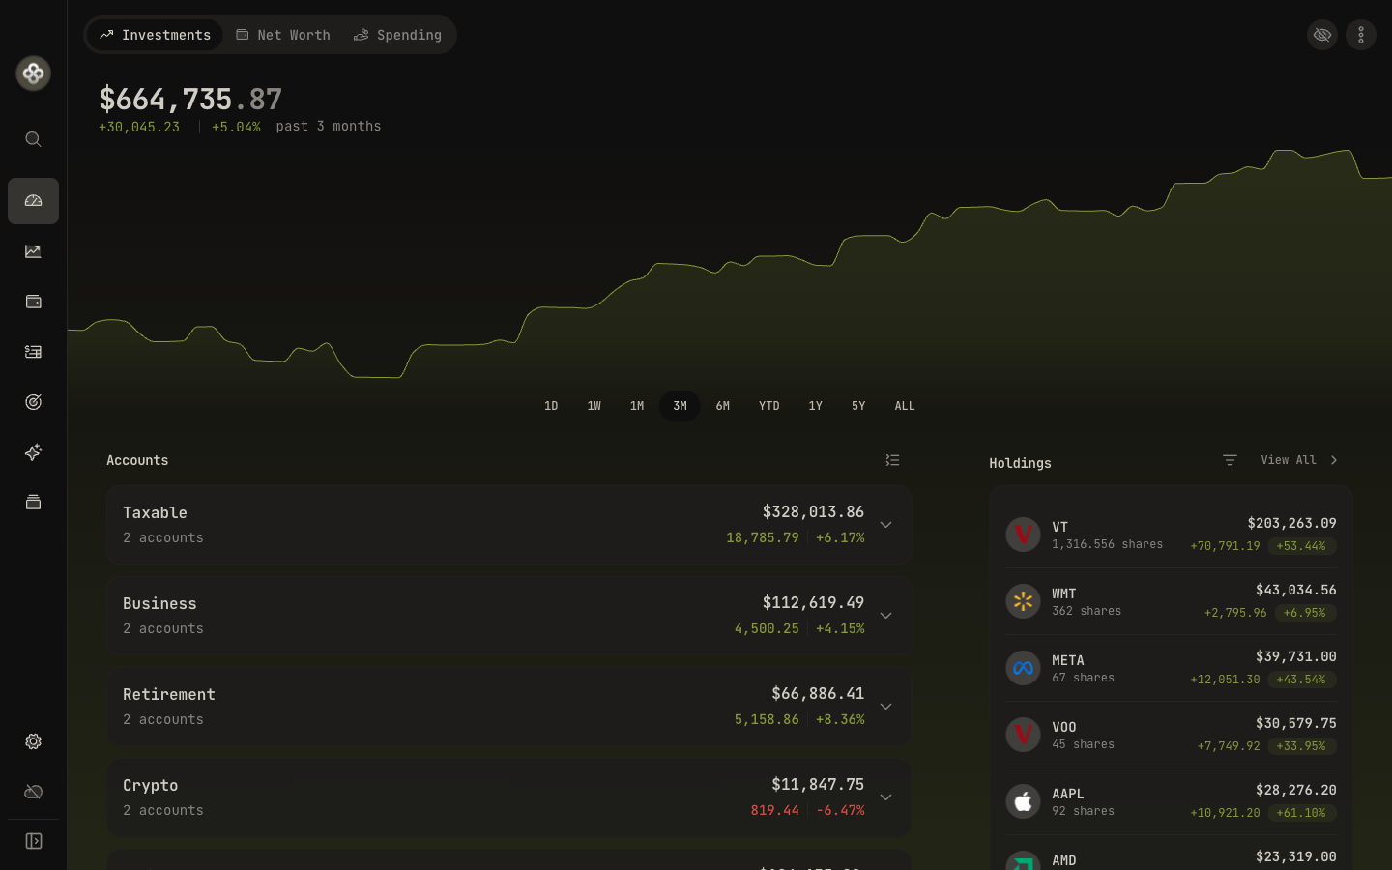Click the View All arrow chevron

tap(1334, 460)
